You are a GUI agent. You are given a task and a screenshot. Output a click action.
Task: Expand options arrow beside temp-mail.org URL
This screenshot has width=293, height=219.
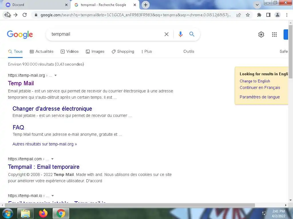pos(56,75)
